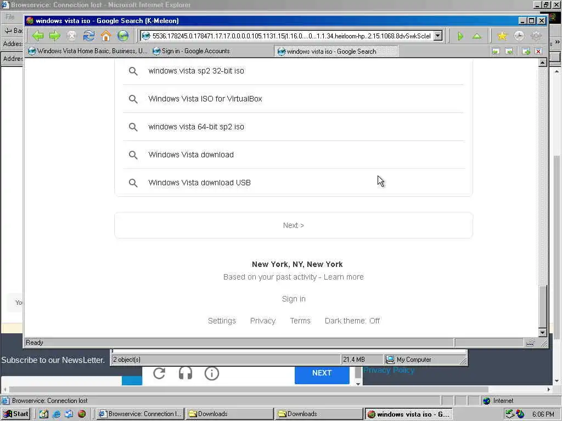This screenshot has height=421, width=562.
Task: Click the 6:06 PM system clock
Action: pyautogui.click(x=543, y=414)
